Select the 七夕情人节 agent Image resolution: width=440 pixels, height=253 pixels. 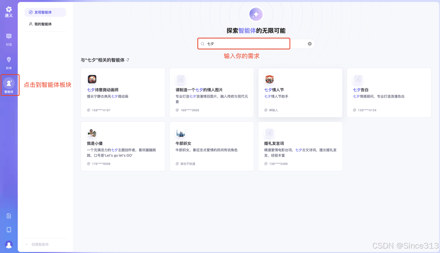point(300,92)
